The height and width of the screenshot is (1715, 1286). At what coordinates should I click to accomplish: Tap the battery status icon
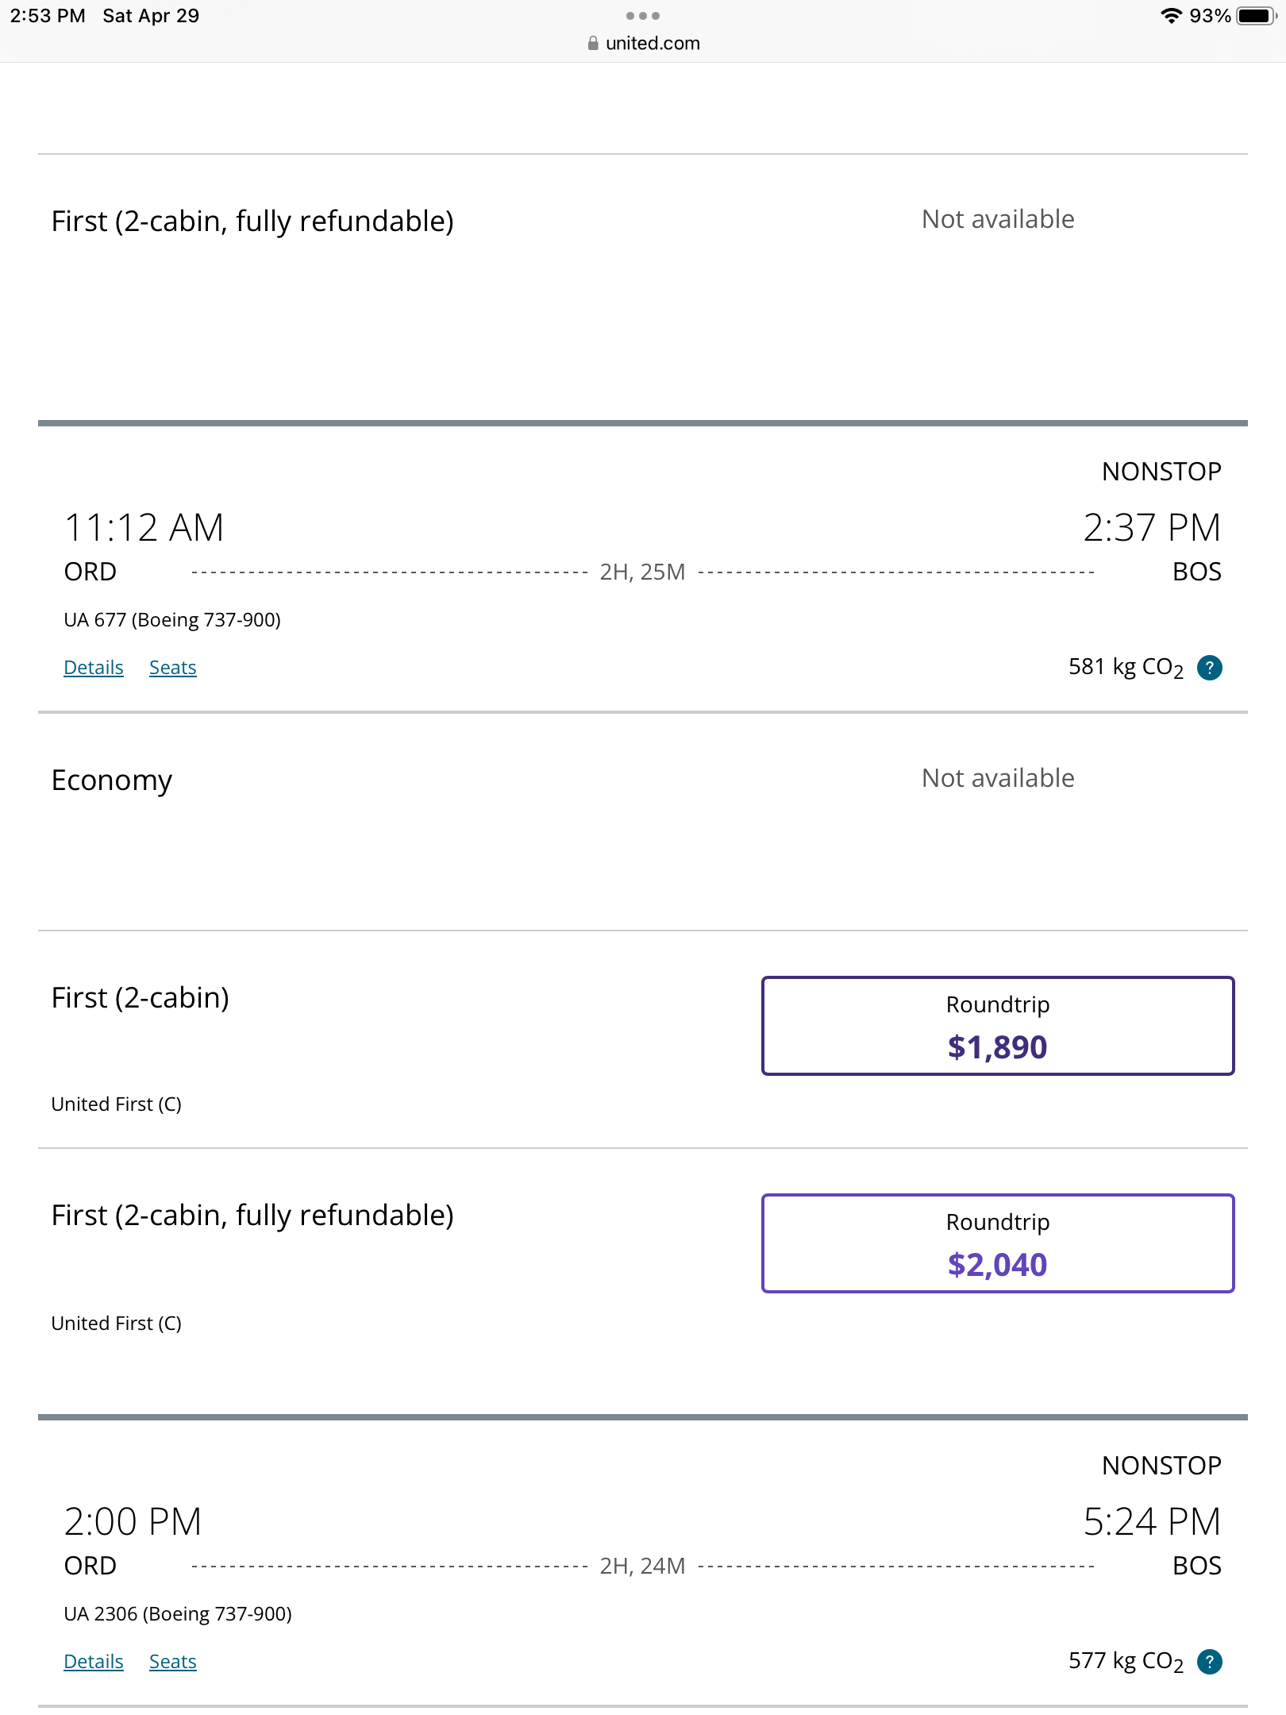pyautogui.click(x=1257, y=16)
